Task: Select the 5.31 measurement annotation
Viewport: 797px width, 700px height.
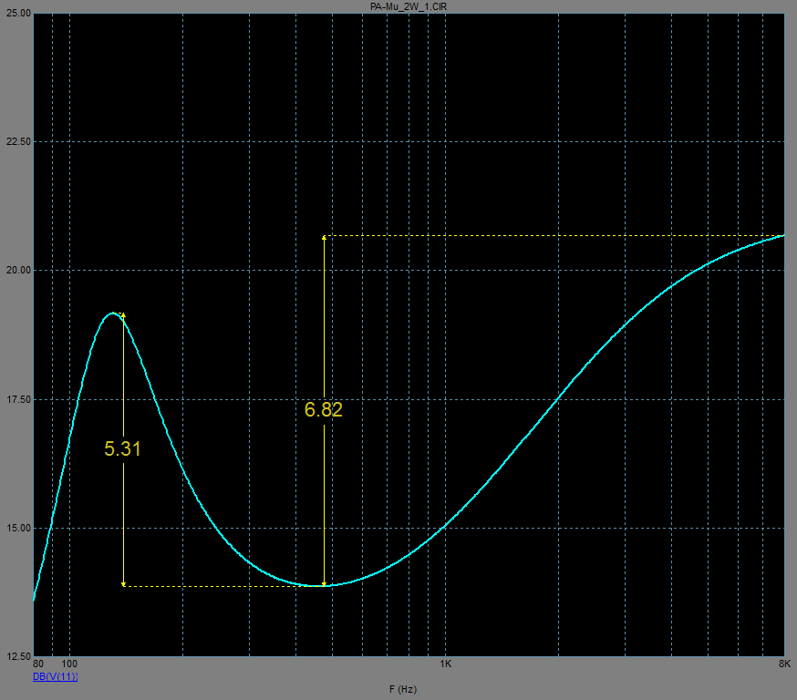Action: pyautogui.click(x=122, y=448)
